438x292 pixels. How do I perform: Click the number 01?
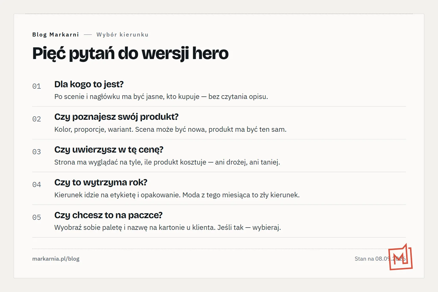36,86
